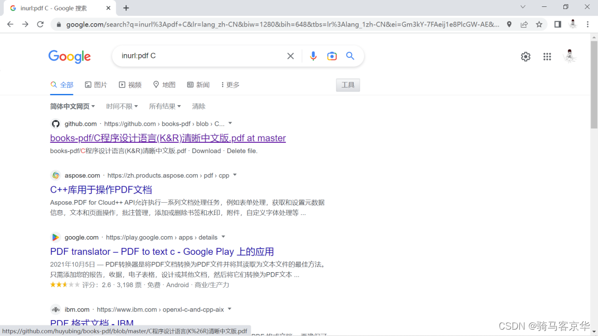Go back to the previous page
This screenshot has height=336, width=598.
[10, 24]
